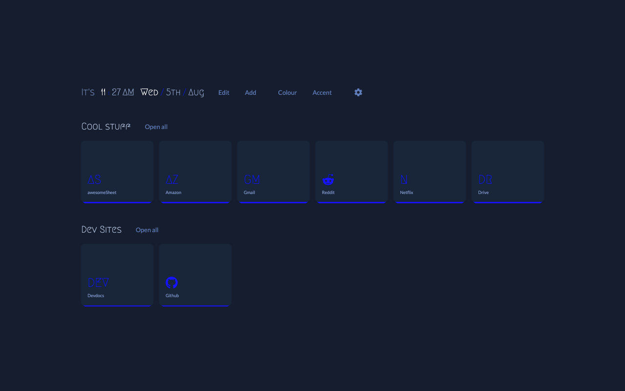Click the GM Gmail letter icon
The height and width of the screenshot is (391, 625).
tap(252, 179)
